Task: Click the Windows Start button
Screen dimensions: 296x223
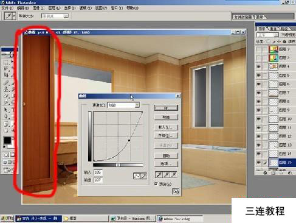Action: pos(7,219)
